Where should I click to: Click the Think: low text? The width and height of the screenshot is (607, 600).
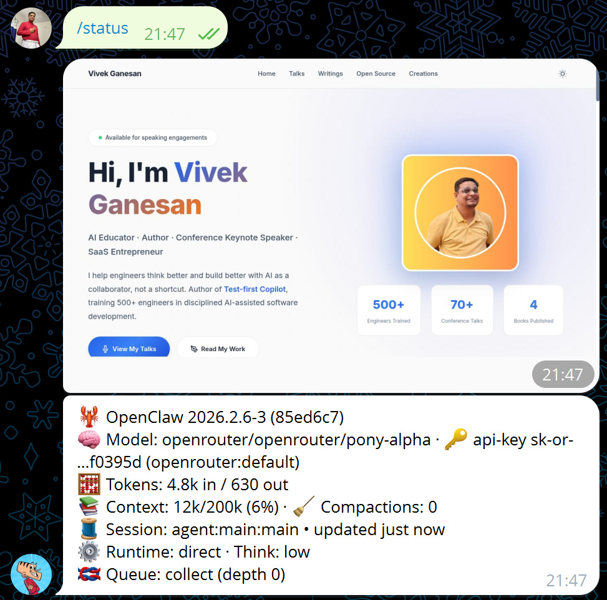[272, 552]
